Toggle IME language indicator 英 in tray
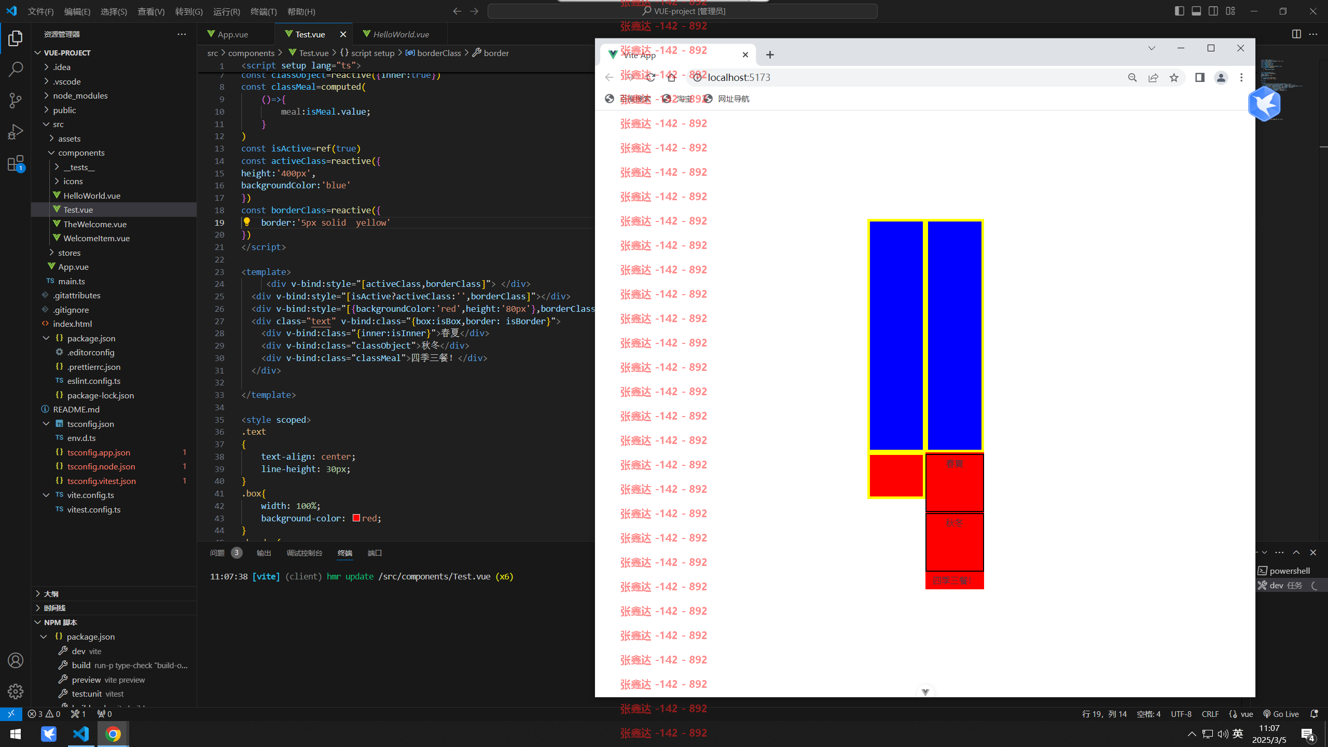Screen dimensions: 1328x747 (1238, 734)
